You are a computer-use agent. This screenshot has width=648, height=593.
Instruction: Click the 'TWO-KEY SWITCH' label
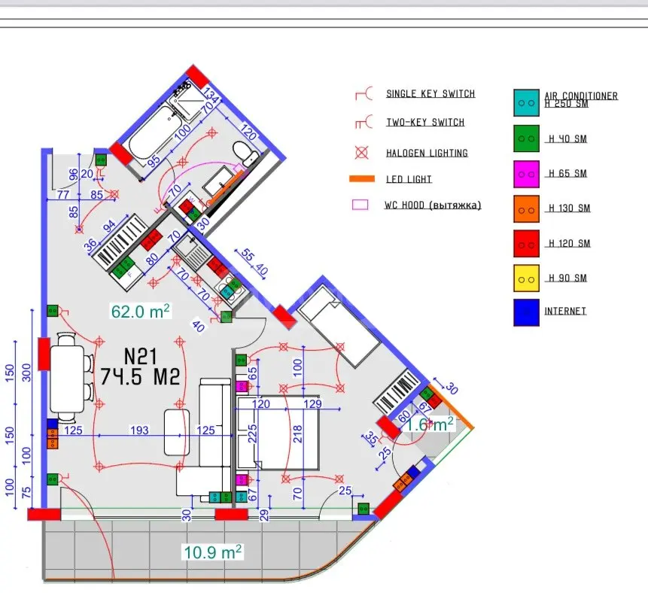pos(425,123)
